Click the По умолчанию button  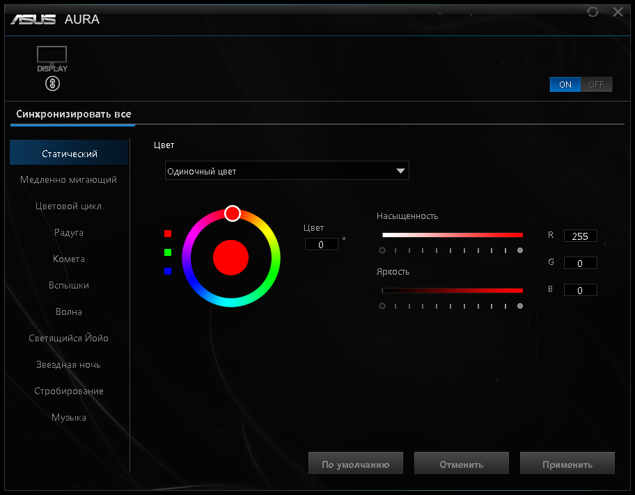pyautogui.click(x=356, y=464)
